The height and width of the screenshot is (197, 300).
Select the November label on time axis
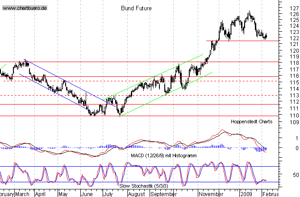(x=211, y=194)
